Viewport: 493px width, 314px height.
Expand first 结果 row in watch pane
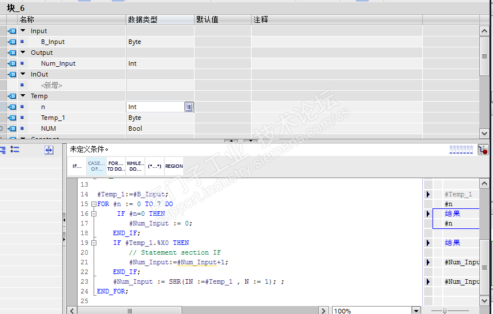click(x=428, y=214)
